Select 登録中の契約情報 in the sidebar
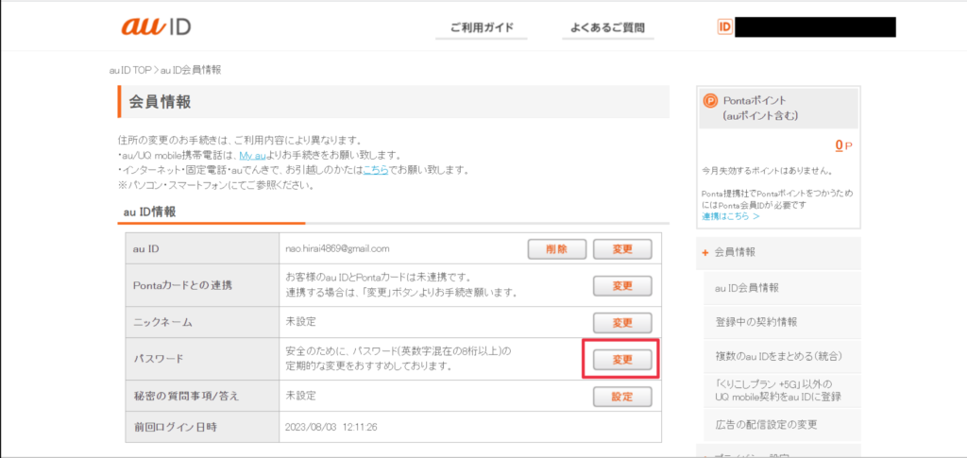This screenshot has width=967, height=458. tap(756, 322)
